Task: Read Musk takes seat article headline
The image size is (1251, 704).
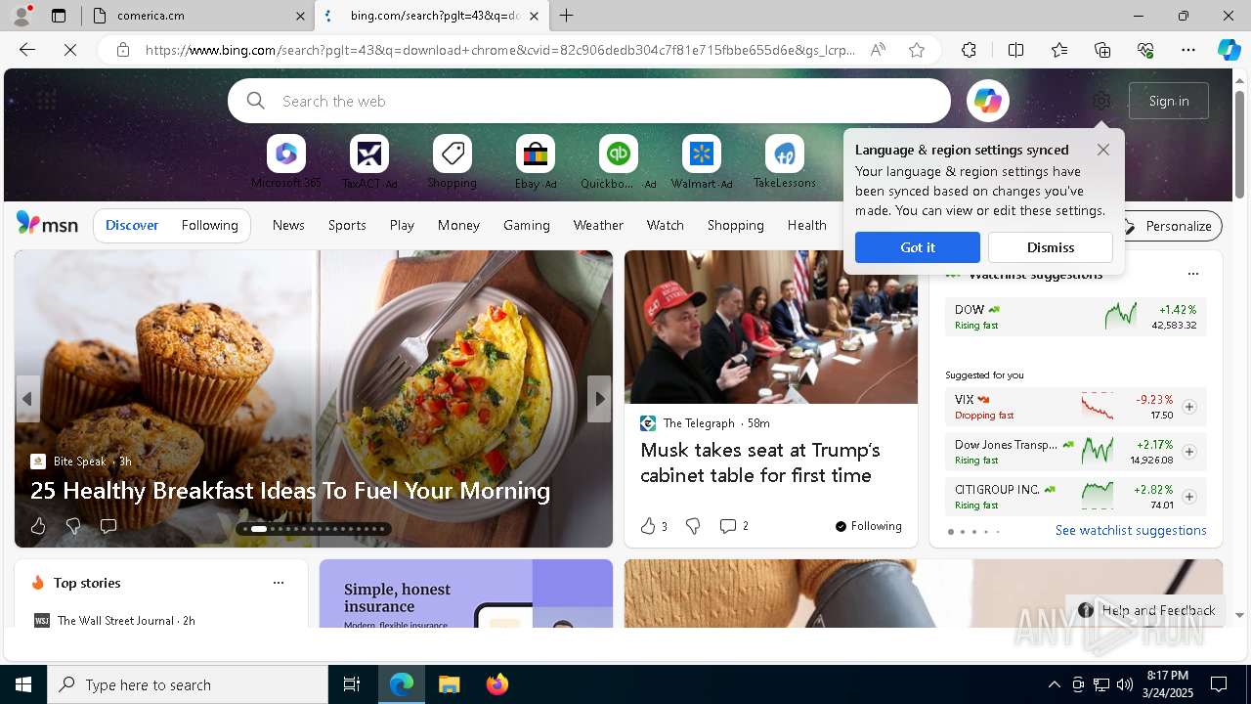Action: tap(760, 462)
